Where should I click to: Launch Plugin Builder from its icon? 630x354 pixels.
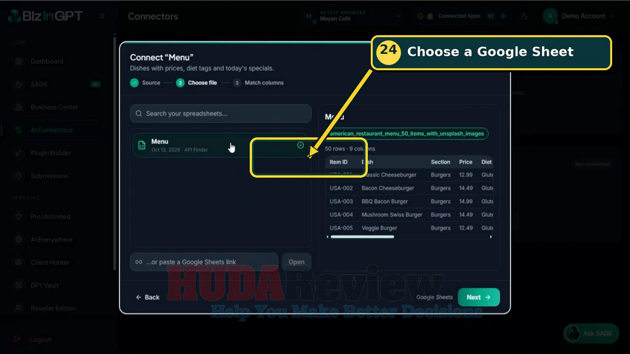[x=18, y=153]
